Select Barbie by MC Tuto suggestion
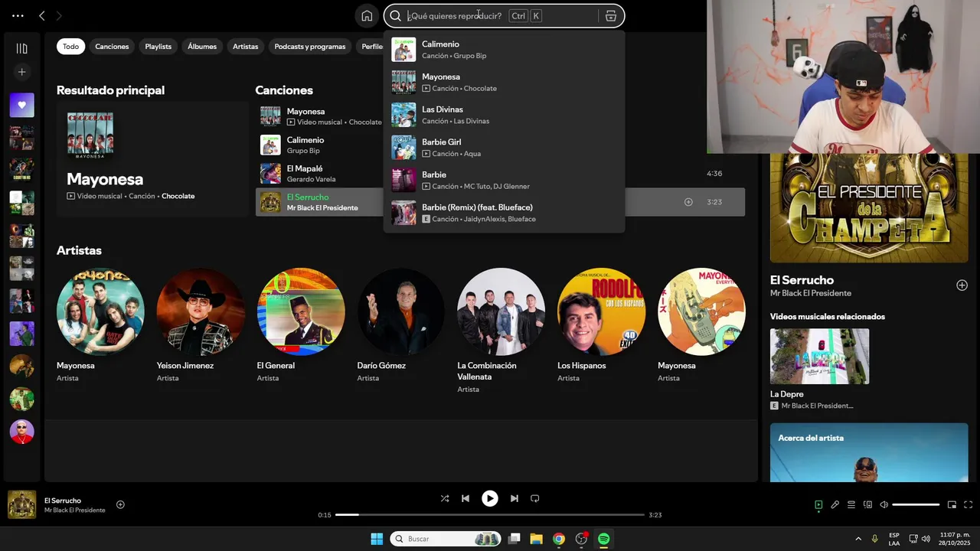The height and width of the screenshot is (551, 980). 504,181
